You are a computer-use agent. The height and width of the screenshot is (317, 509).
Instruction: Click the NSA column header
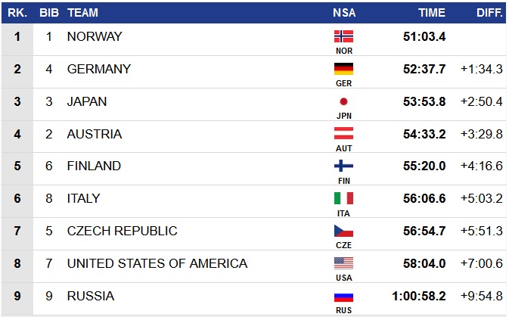[x=343, y=13]
